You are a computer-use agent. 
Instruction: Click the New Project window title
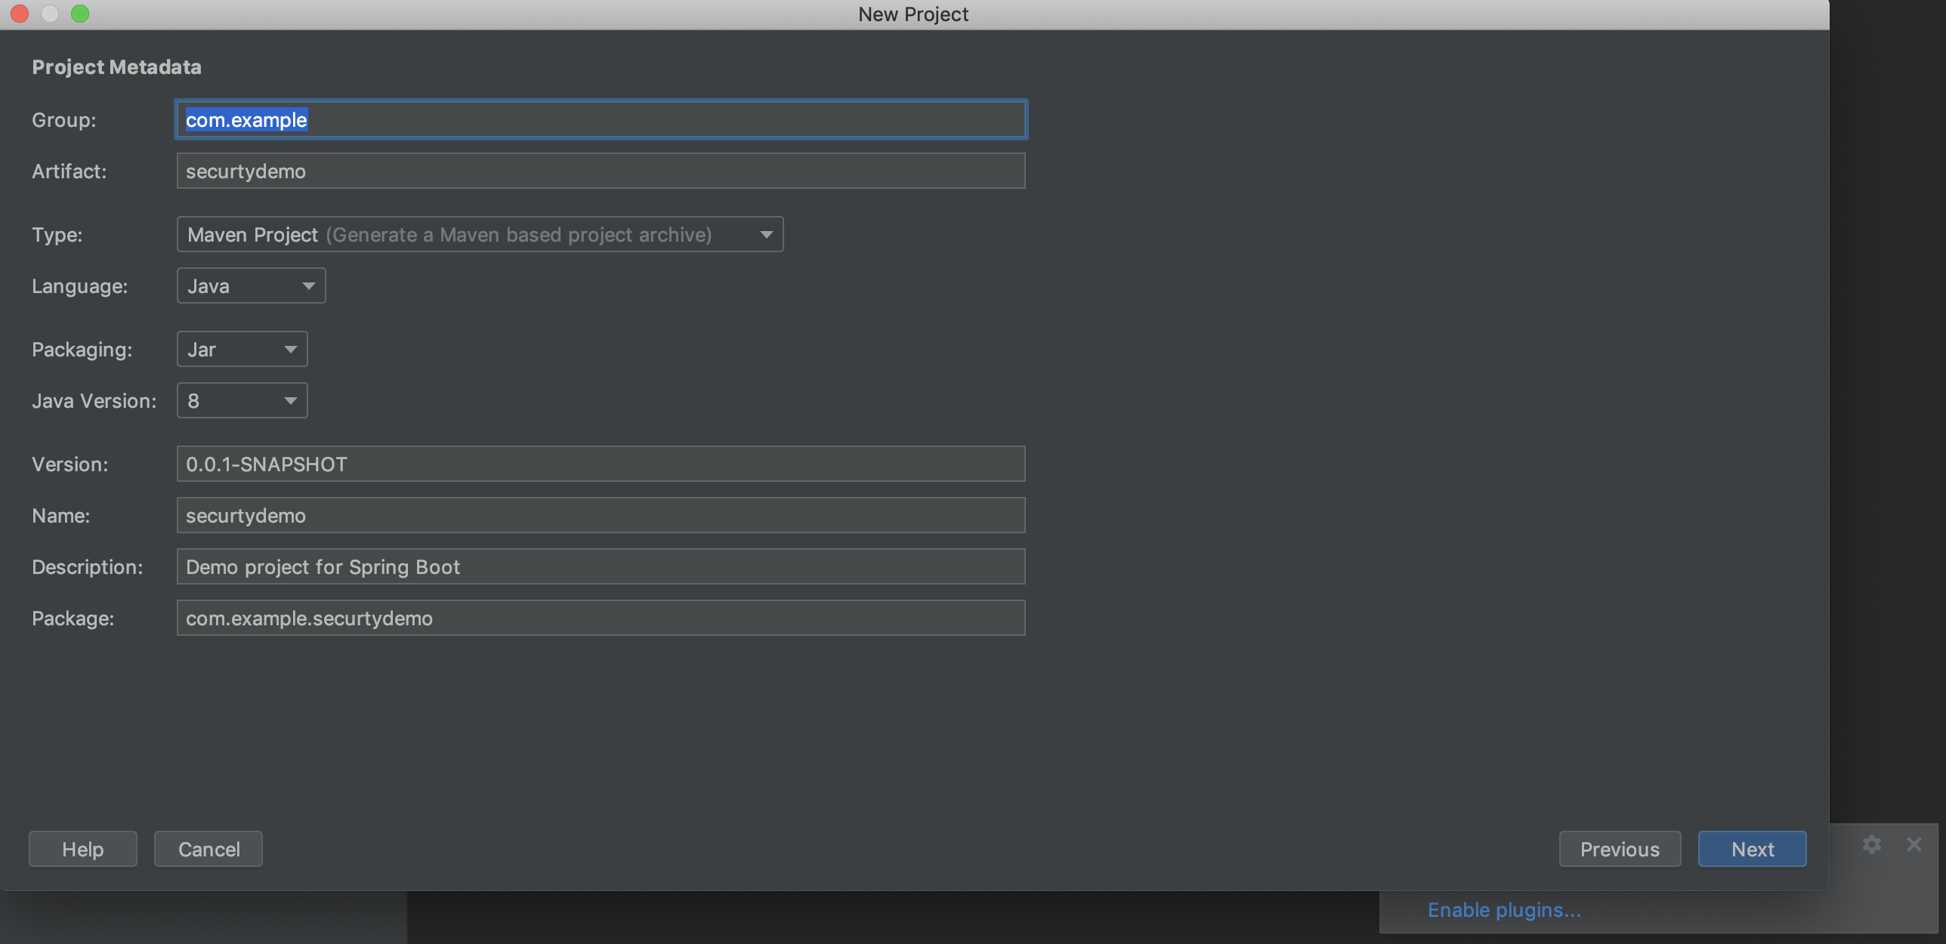(x=913, y=14)
